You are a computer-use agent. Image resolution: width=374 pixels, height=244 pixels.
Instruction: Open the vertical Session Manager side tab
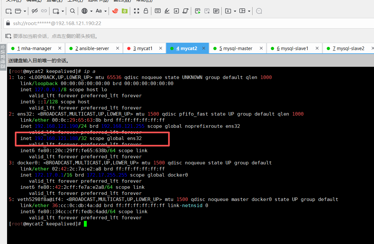tap(3, 57)
